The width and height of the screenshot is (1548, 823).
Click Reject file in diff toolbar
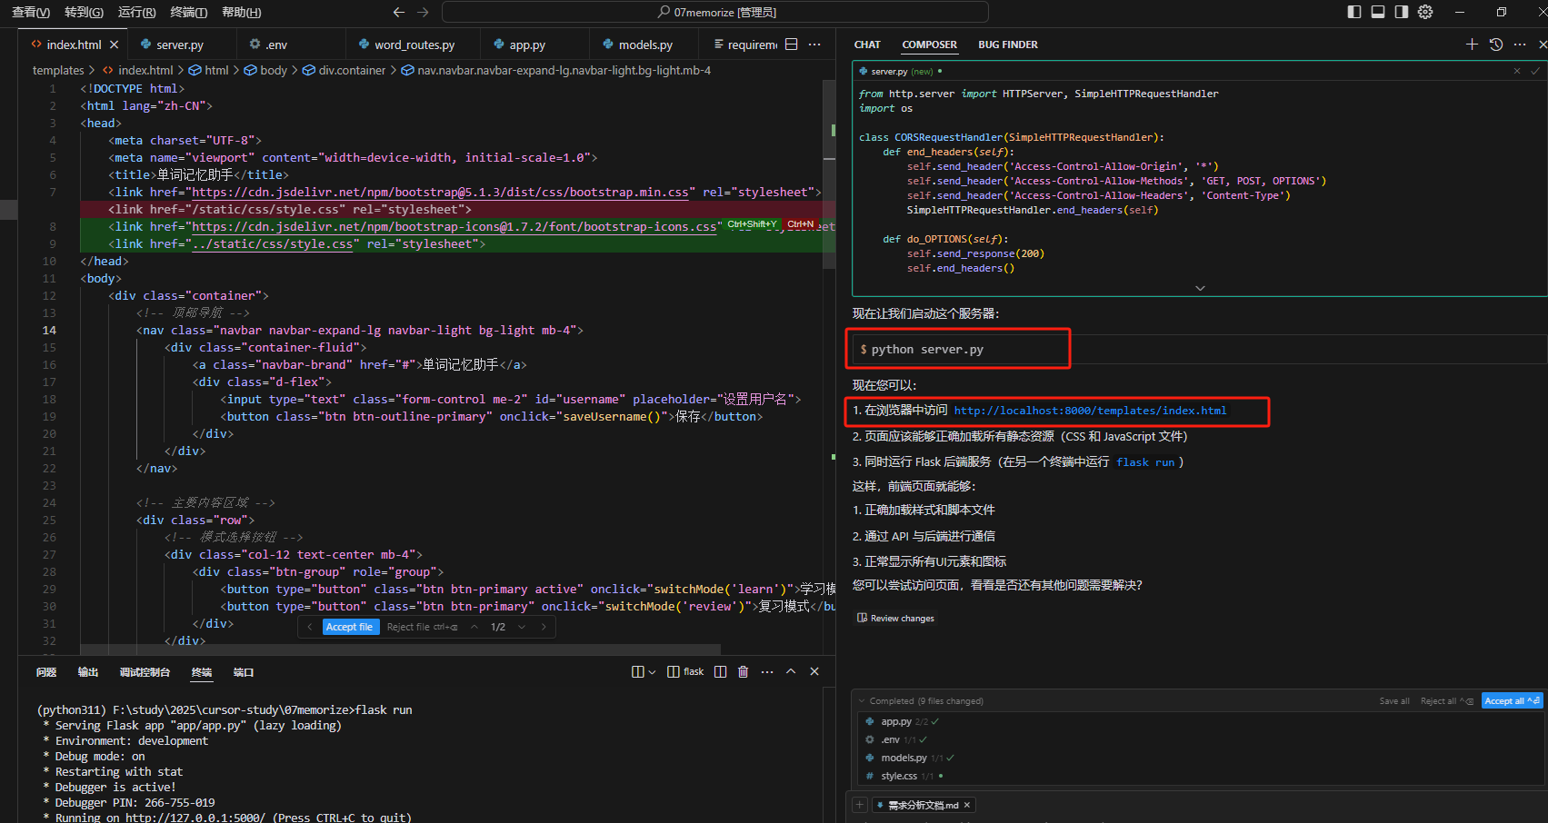422,627
